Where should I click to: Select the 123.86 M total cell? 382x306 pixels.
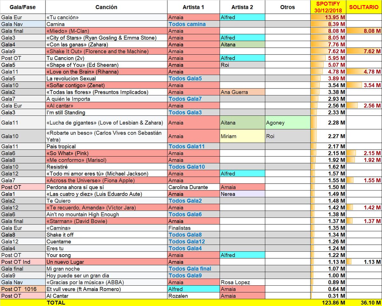329,303
